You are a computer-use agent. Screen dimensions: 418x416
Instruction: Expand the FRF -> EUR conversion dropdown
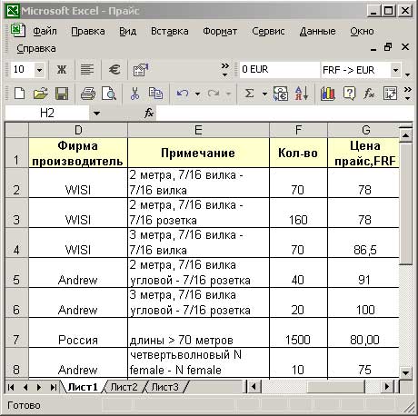click(x=395, y=70)
